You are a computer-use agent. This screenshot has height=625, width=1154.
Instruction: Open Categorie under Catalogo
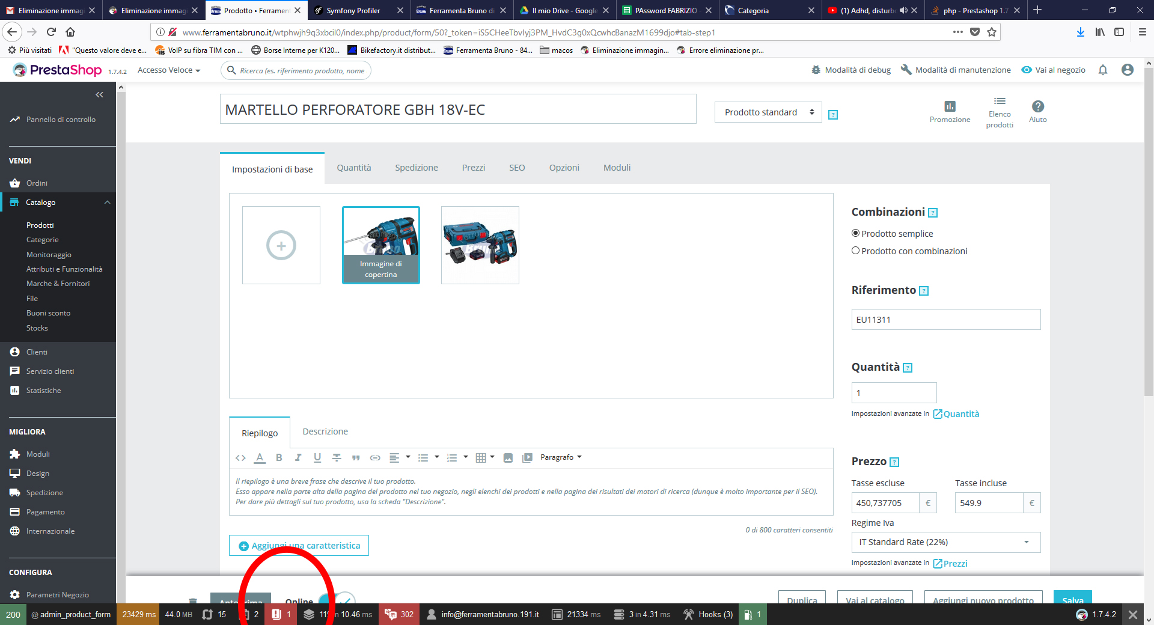click(43, 240)
